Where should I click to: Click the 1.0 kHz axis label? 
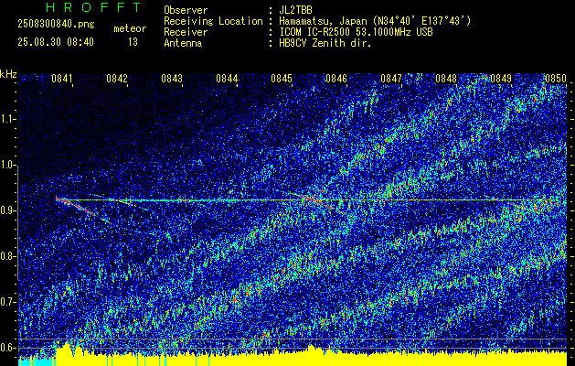7,165
